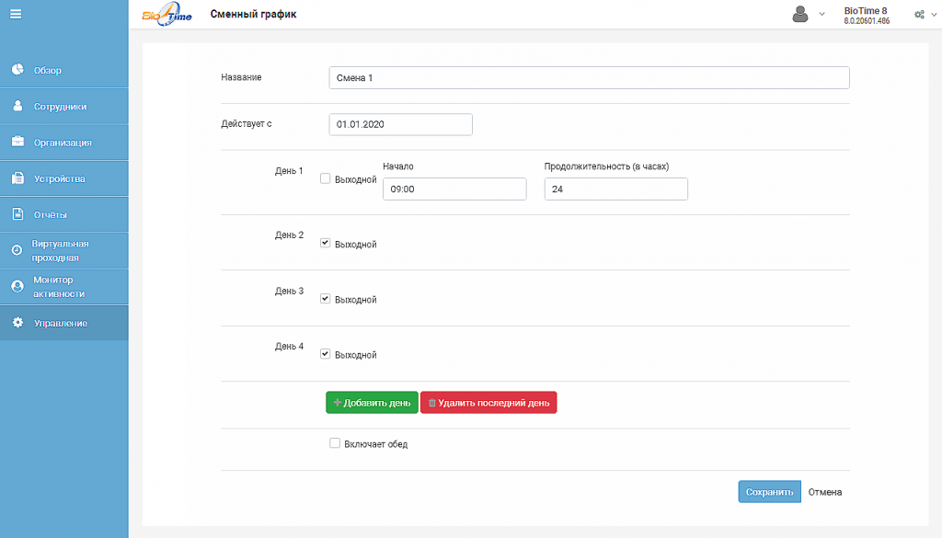Image resolution: width=942 pixels, height=538 pixels.
Task: Save the shift with Сохранить
Action: tap(770, 492)
